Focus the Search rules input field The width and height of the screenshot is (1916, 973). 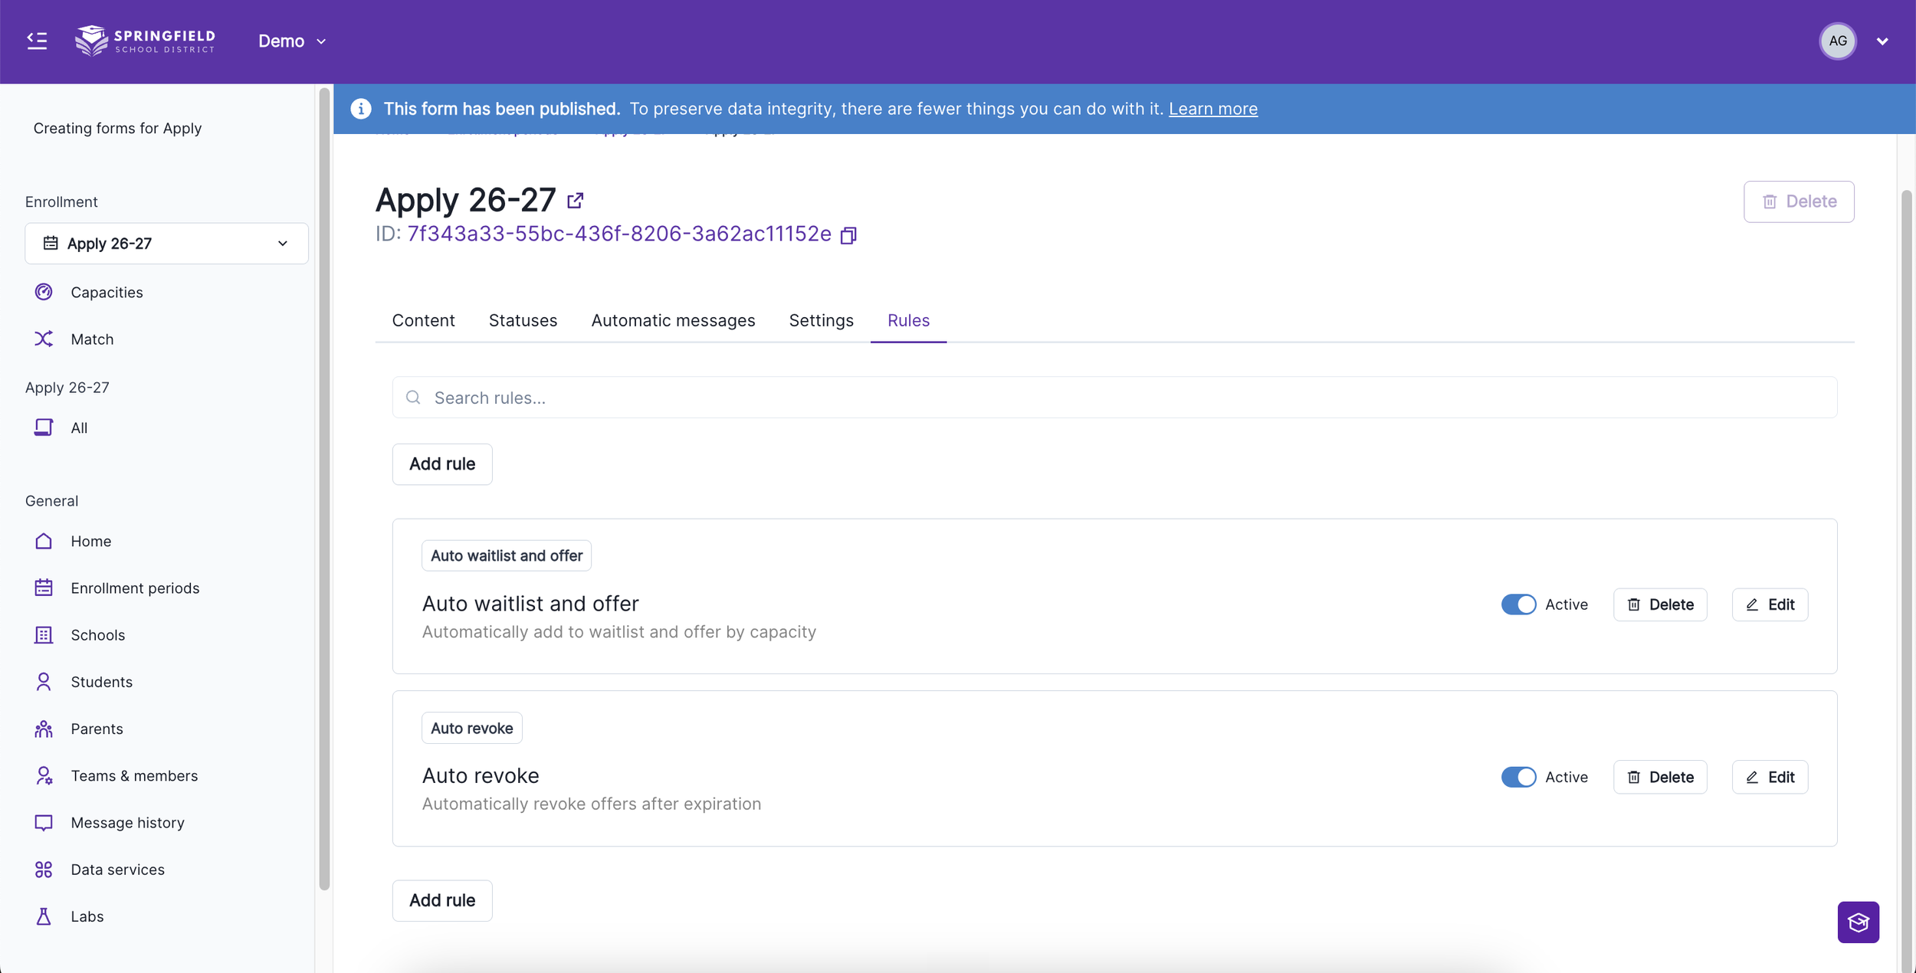click(1114, 398)
